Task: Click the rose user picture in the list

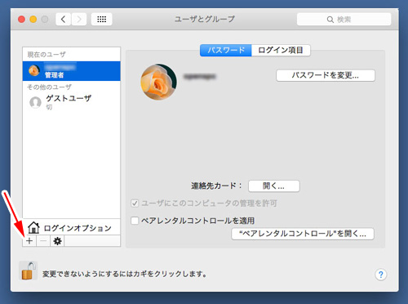Action: pos(34,71)
